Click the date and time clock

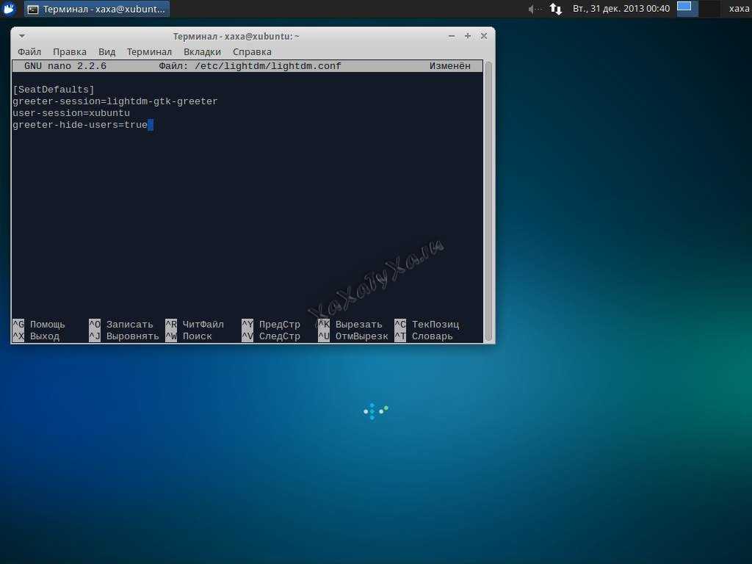[x=621, y=9]
